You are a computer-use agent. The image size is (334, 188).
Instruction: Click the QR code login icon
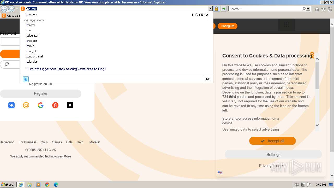coord(7,64)
